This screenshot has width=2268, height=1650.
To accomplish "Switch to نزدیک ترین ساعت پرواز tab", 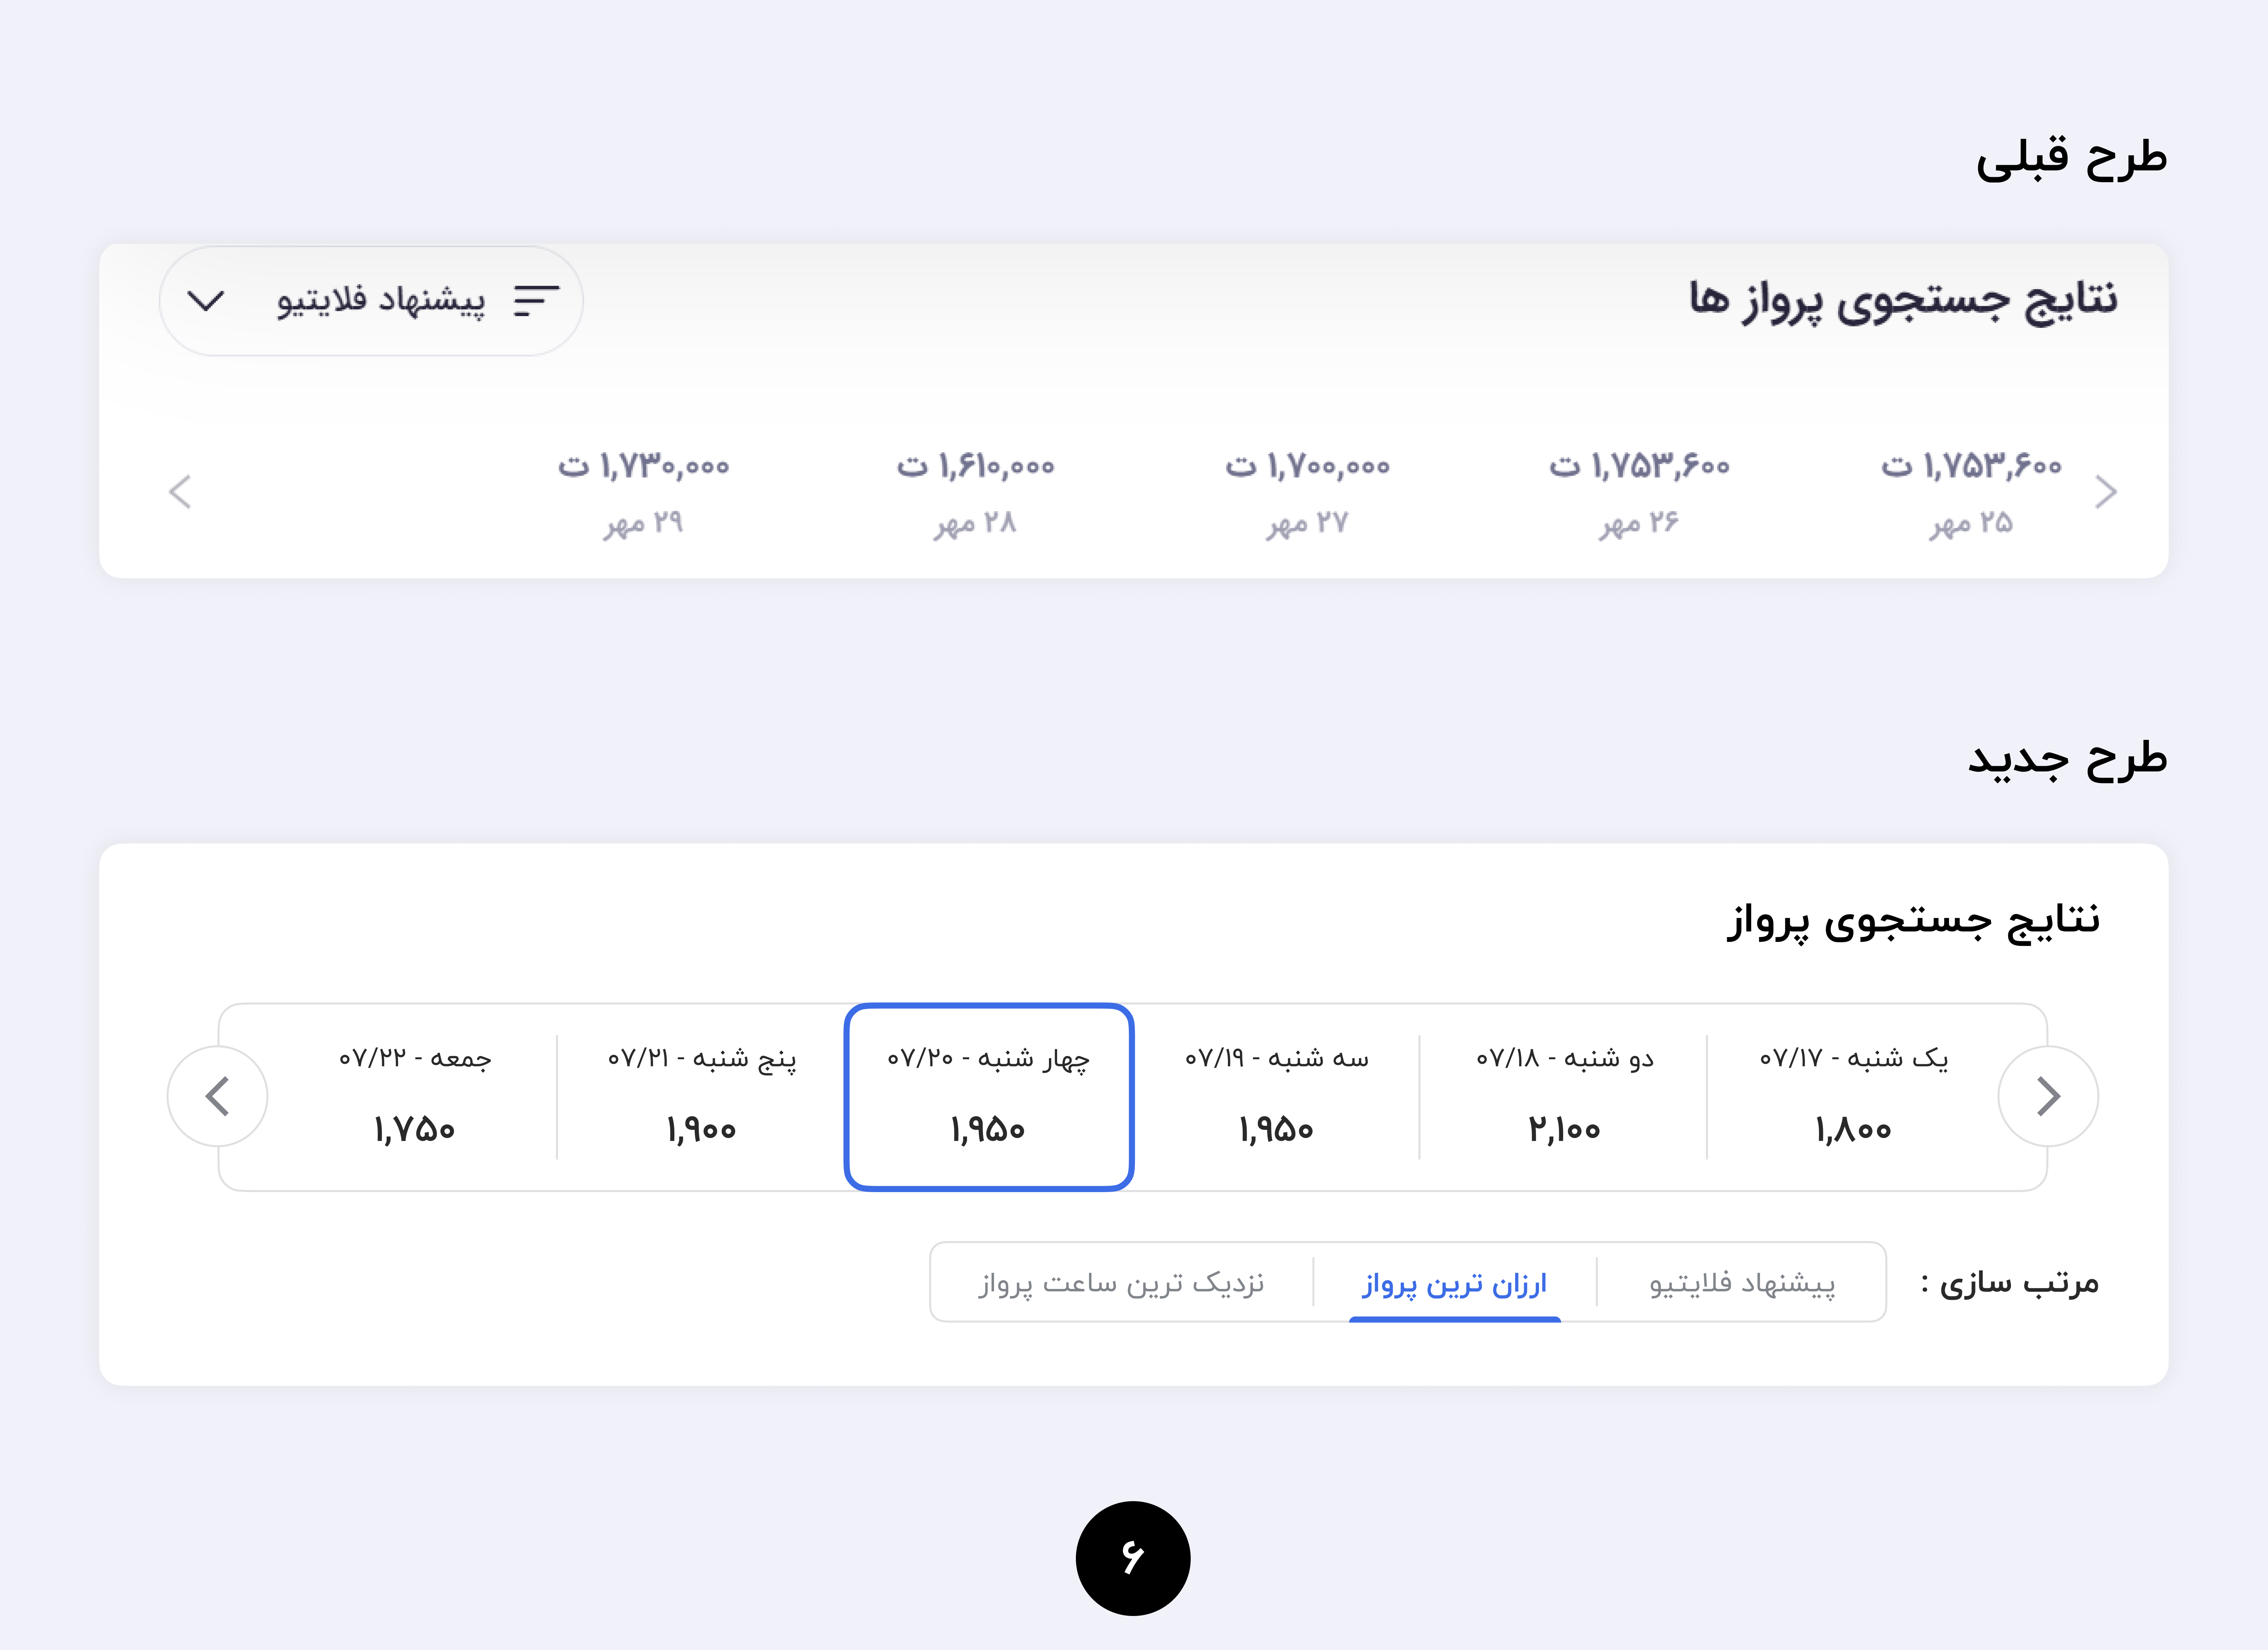I will (x=1121, y=1283).
